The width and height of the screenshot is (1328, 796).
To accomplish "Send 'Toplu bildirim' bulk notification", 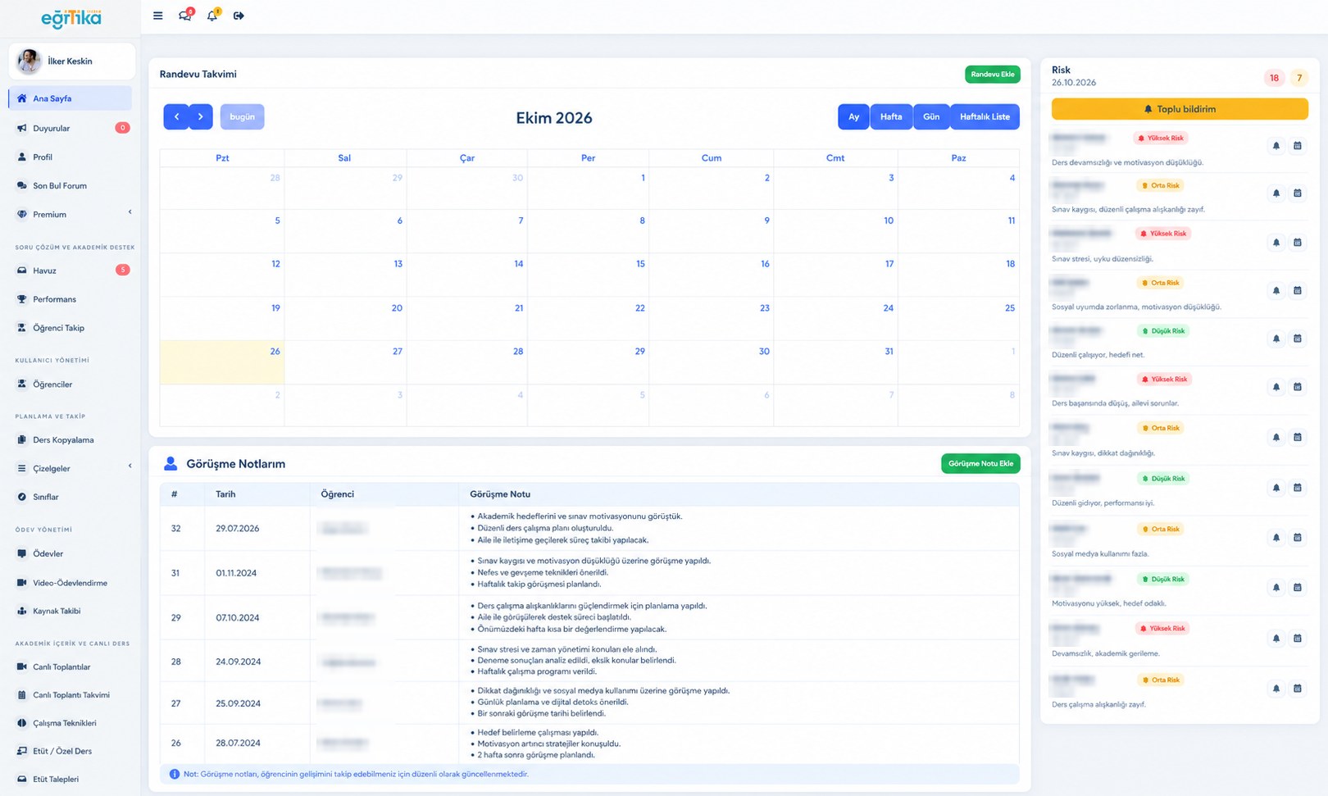I will pyautogui.click(x=1180, y=109).
